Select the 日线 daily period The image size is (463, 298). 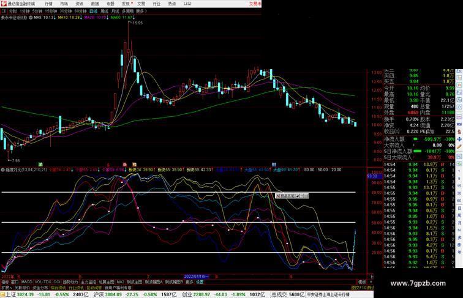click(93, 11)
